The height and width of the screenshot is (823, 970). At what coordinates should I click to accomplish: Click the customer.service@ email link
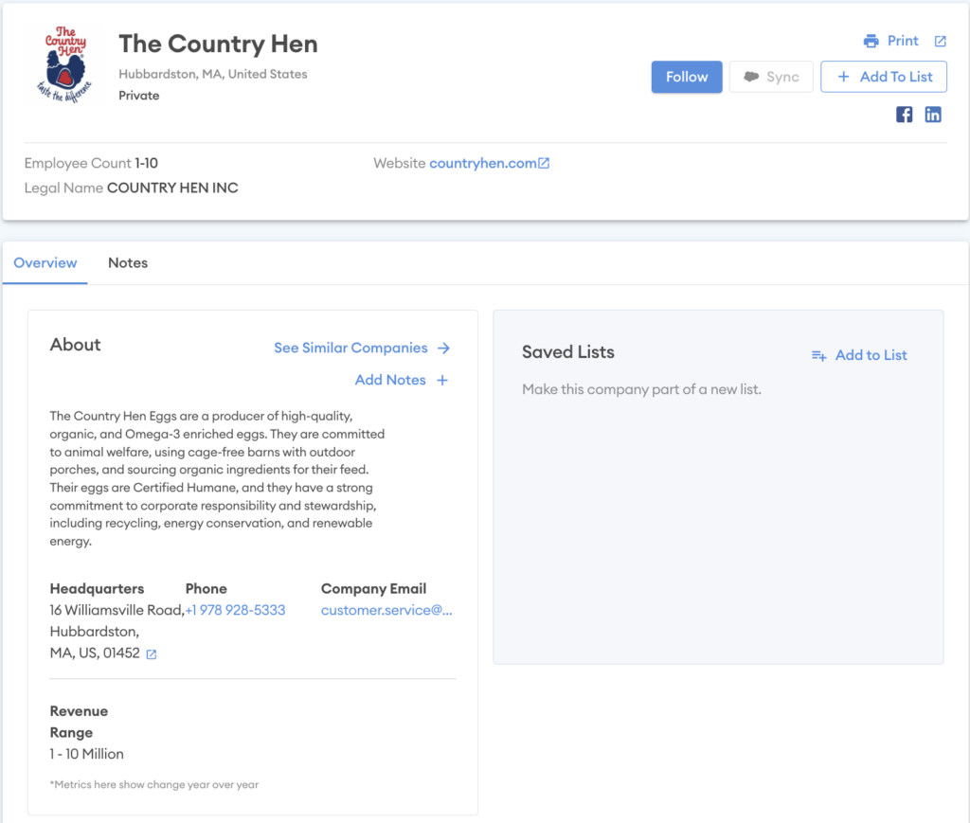point(386,610)
